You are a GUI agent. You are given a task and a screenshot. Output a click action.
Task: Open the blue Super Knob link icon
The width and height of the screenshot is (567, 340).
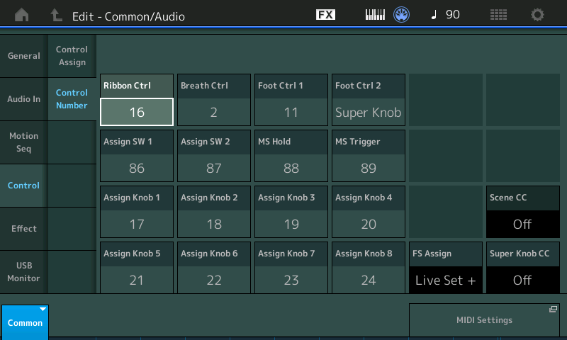402,15
